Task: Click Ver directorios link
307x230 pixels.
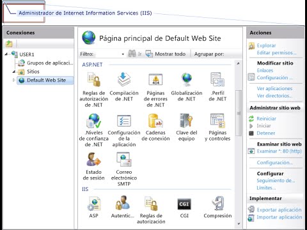Action: pyautogui.click(x=274, y=96)
